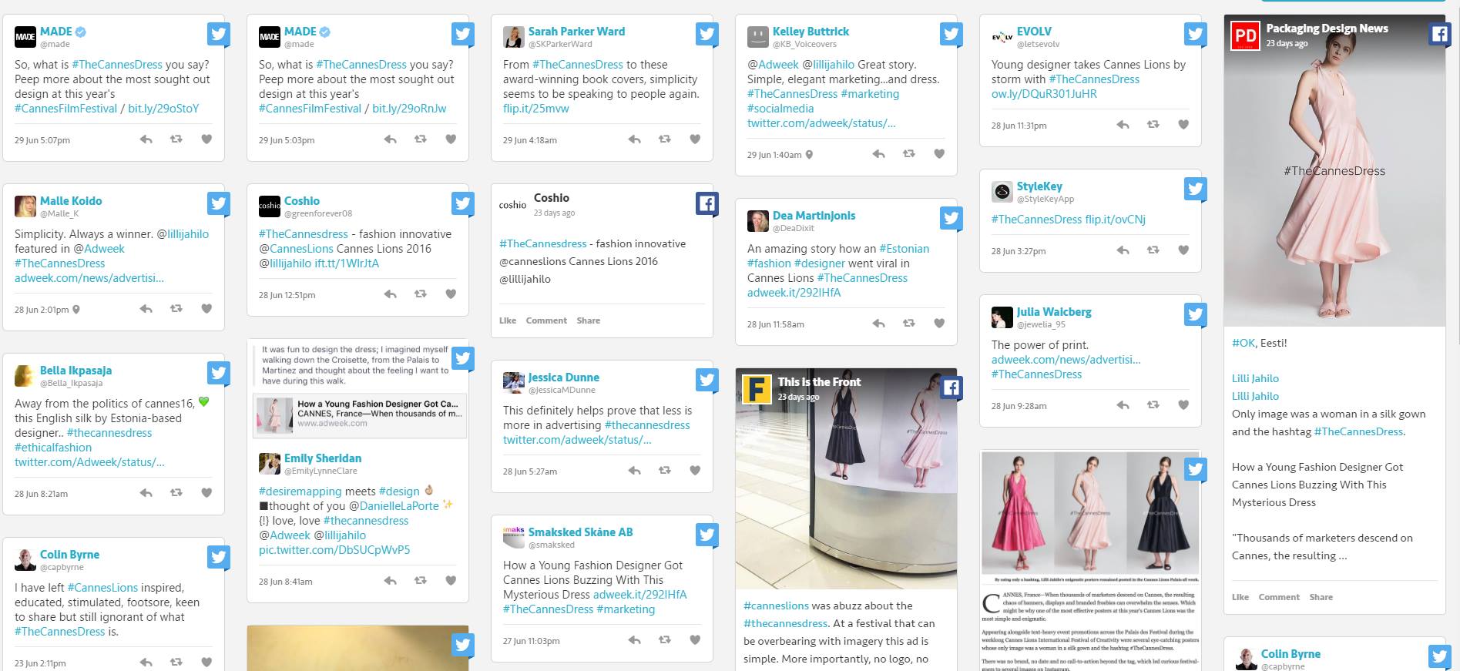Click Comment on Packaging Design News post

click(x=1278, y=597)
